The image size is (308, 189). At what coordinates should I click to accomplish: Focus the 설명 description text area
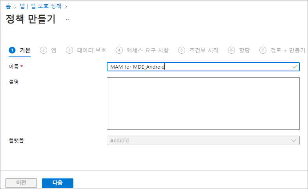click(203, 104)
